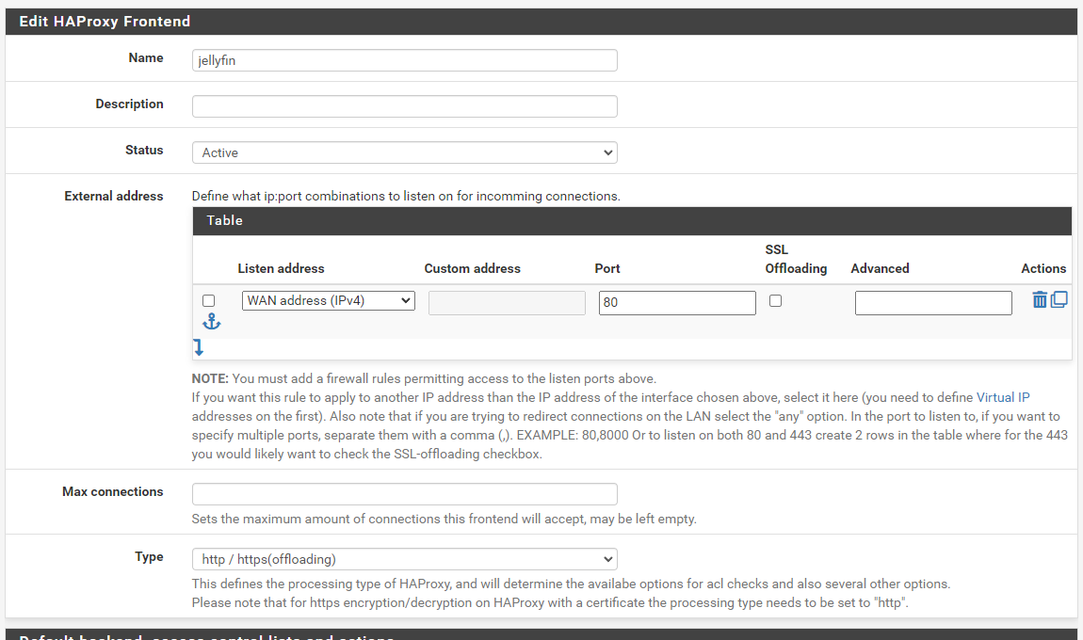1083x640 pixels.
Task: Focus the Description text field
Action: [404, 106]
